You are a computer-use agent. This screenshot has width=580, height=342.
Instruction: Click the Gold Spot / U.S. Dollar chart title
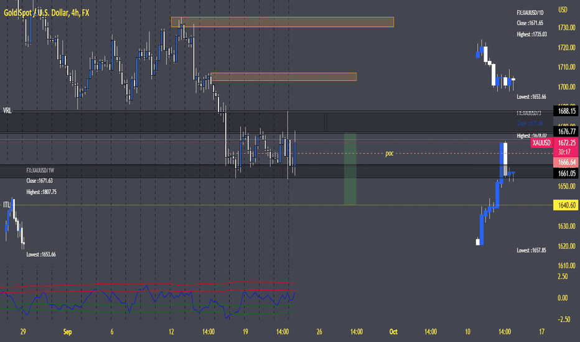46,13
